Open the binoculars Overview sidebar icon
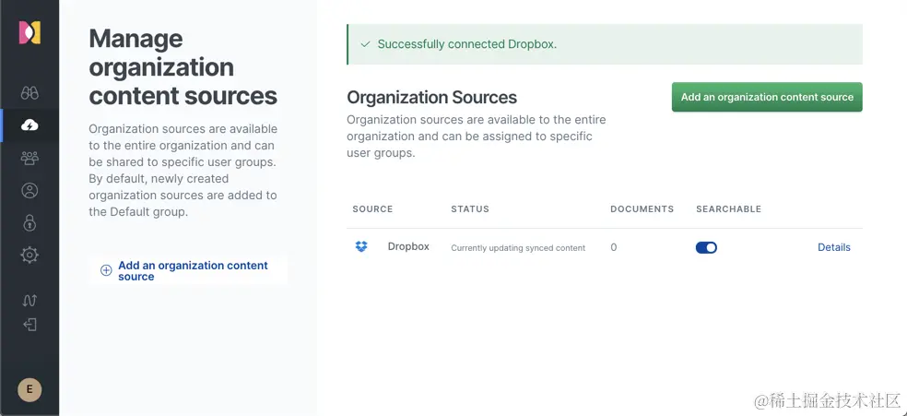Viewport: 907px width, 416px height. 29,93
